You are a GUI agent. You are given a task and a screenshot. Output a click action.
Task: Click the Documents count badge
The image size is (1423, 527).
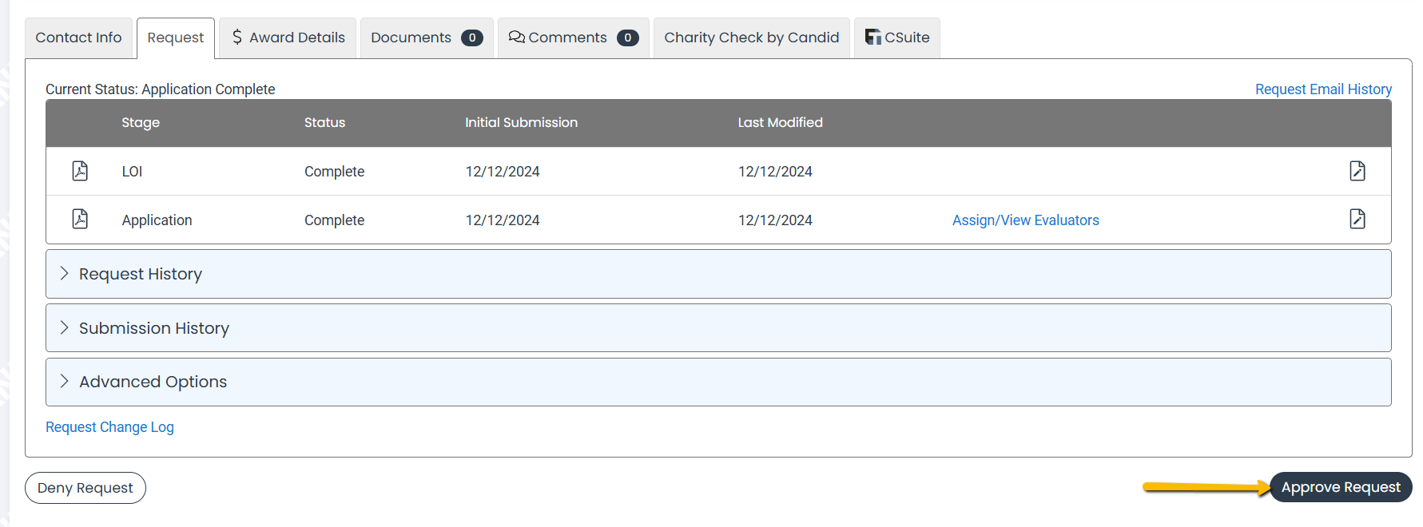(x=471, y=38)
